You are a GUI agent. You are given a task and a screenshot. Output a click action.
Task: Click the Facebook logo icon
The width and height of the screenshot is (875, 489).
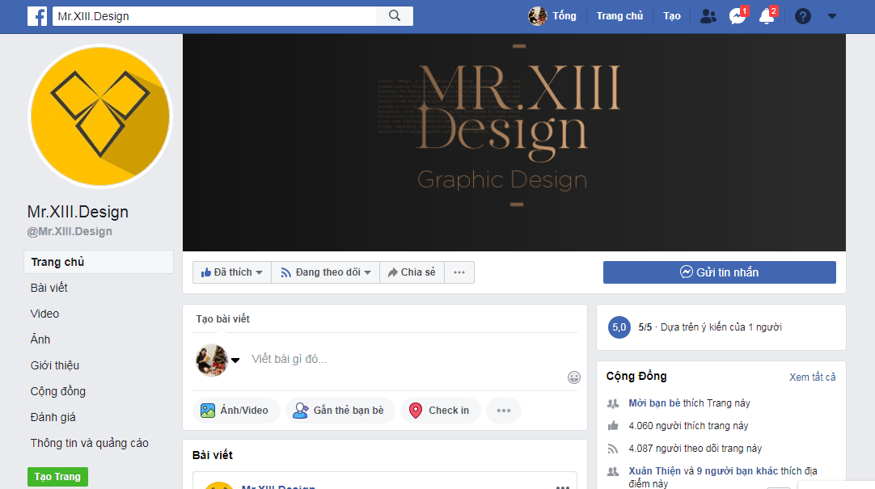click(x=37, y=16)
